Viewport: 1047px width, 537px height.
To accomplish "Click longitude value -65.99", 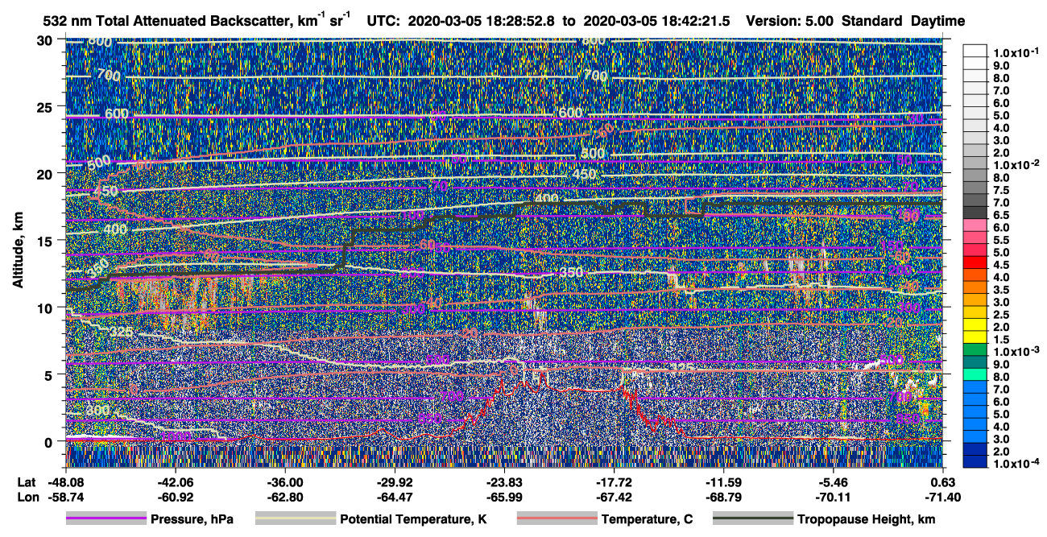I will point(504,497).
